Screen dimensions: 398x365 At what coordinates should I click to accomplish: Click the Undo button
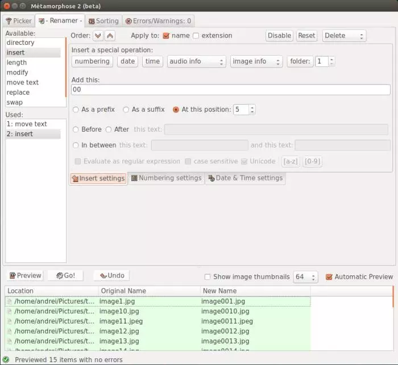point(111,276)
